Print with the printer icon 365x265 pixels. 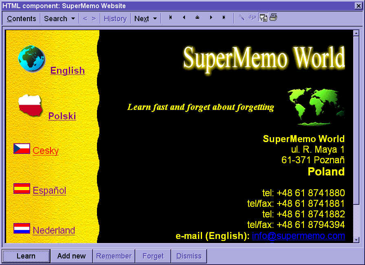[x=273, y=17]
